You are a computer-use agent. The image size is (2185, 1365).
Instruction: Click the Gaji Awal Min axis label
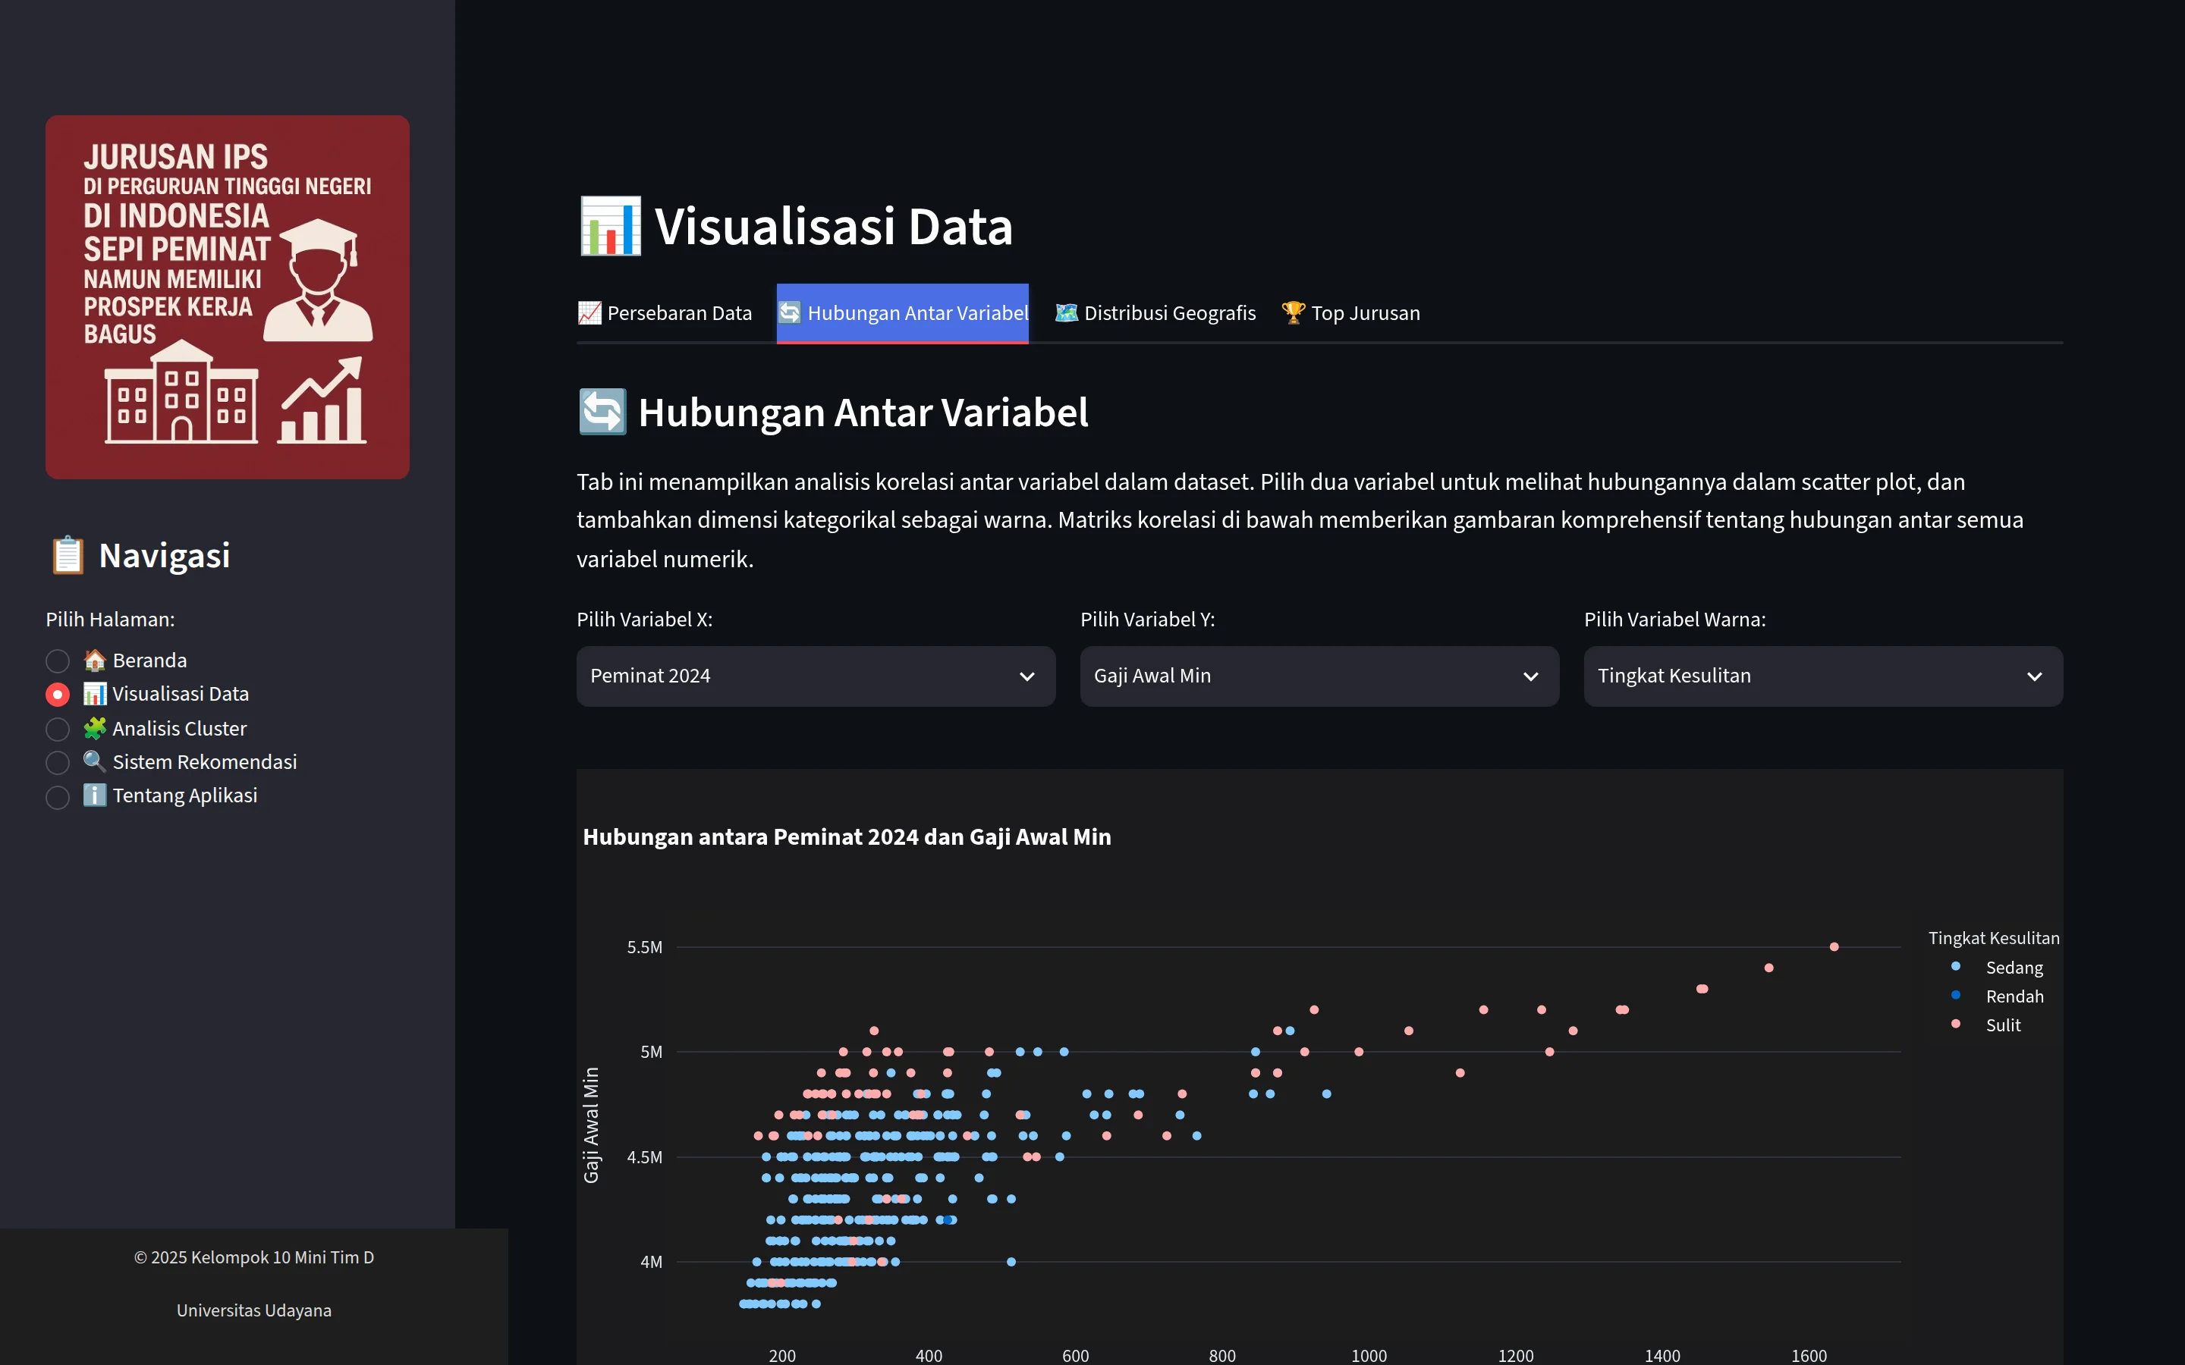592,1125
